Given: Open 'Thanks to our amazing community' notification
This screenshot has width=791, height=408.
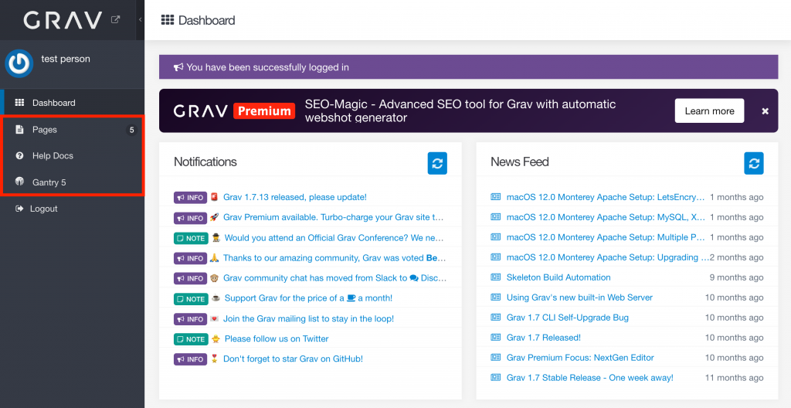Looking at the screenshot, I should click(334, 257).
